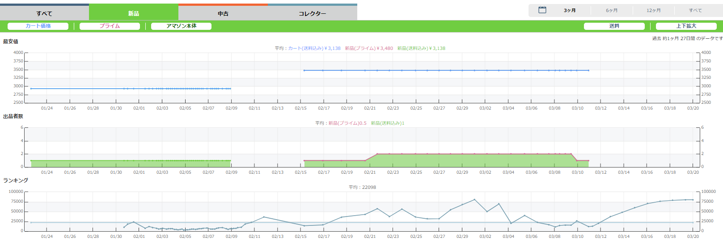Click the 新品(プライム)0.5 seller-count legend entry
The image size is (723, 241).
click(x=347, y=123)
